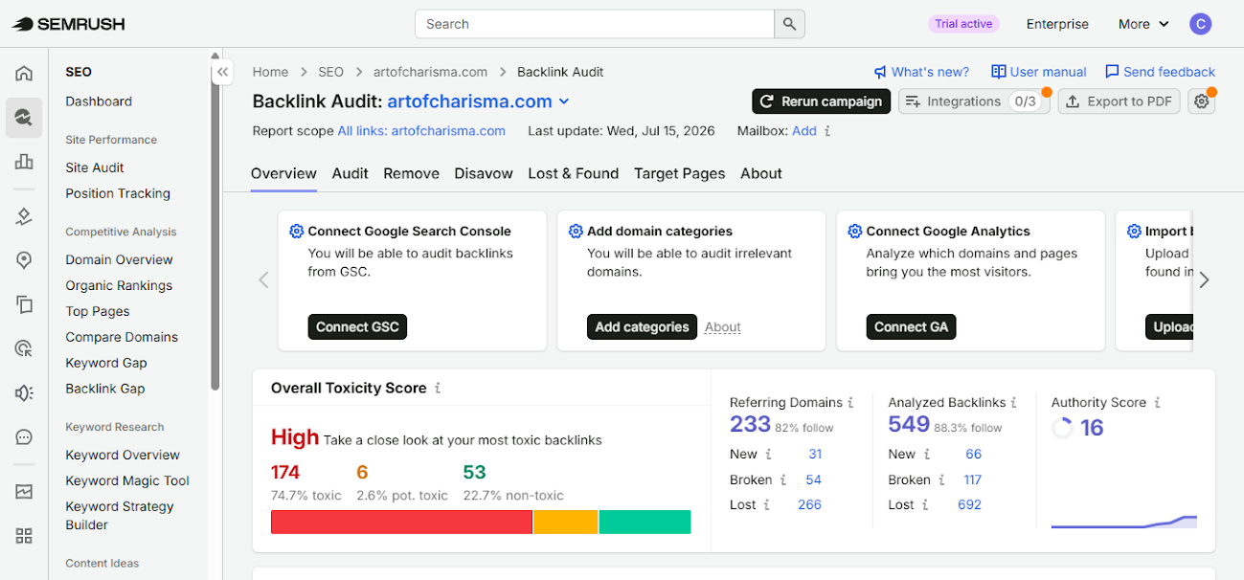This screenshot has height=580, width=1244.
Task: Open the location pin Local rail icon
Action: point(24,260)
